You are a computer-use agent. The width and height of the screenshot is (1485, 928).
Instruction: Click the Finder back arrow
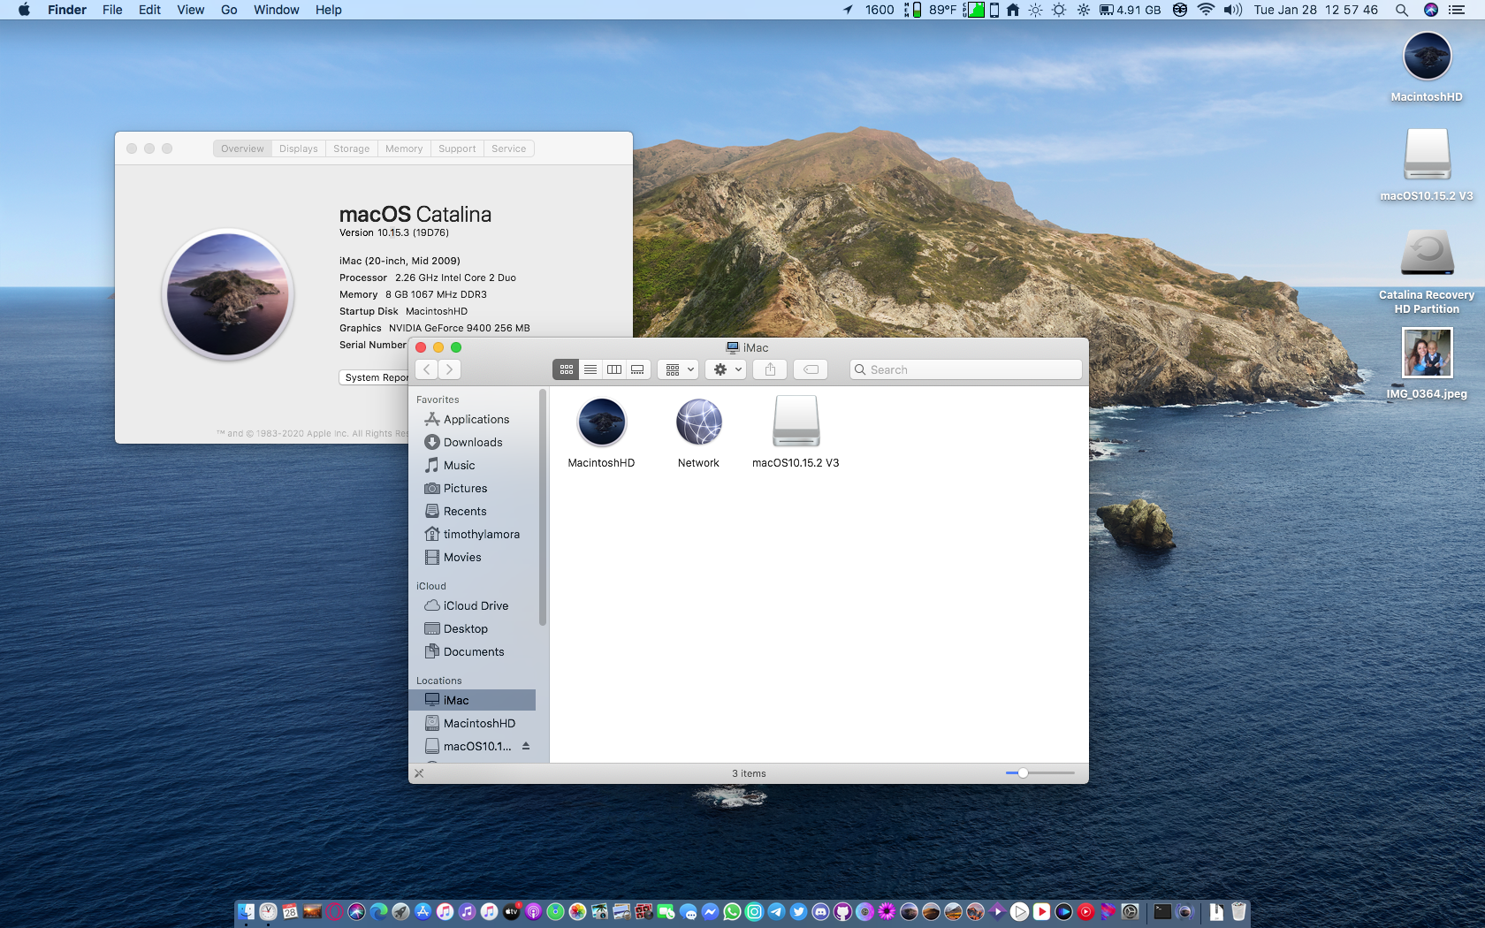427,369
